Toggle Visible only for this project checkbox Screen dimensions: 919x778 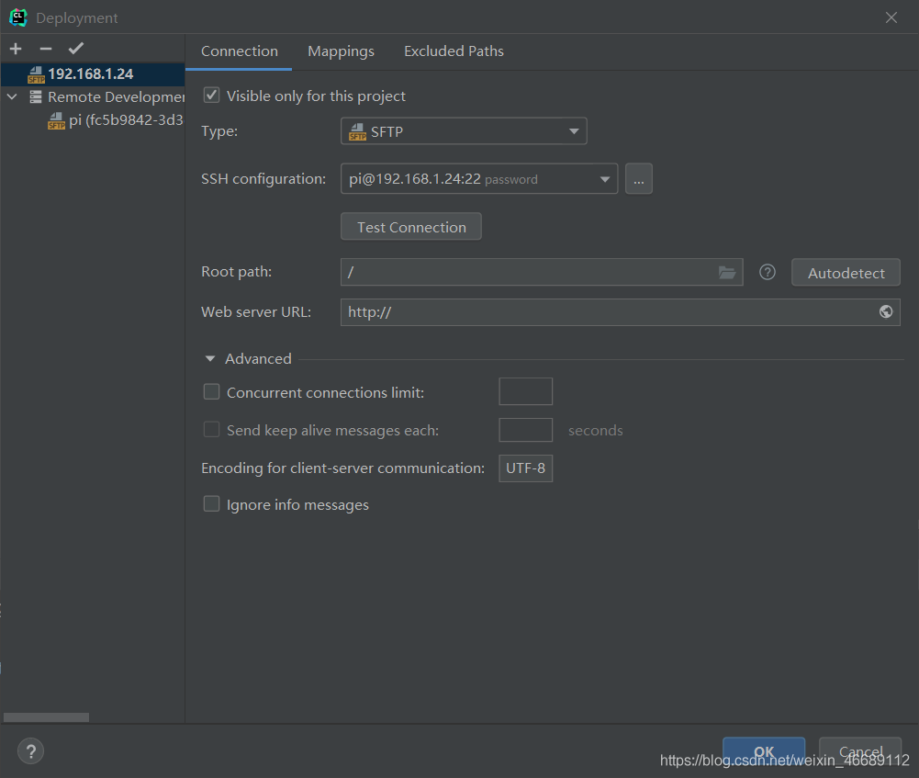pos(211,96)
